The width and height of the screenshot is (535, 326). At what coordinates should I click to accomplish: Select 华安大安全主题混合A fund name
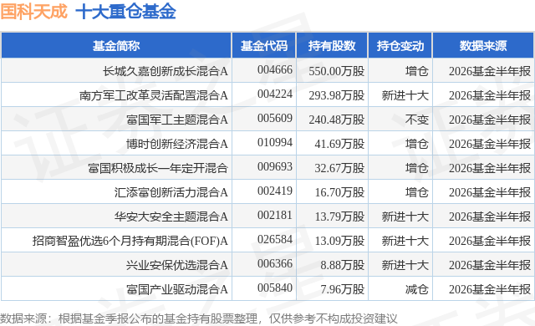[x=171, y=216]
